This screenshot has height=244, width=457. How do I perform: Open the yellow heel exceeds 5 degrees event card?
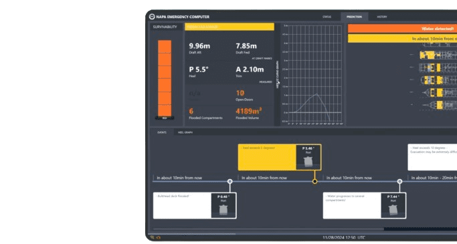[x=280, y=157]
